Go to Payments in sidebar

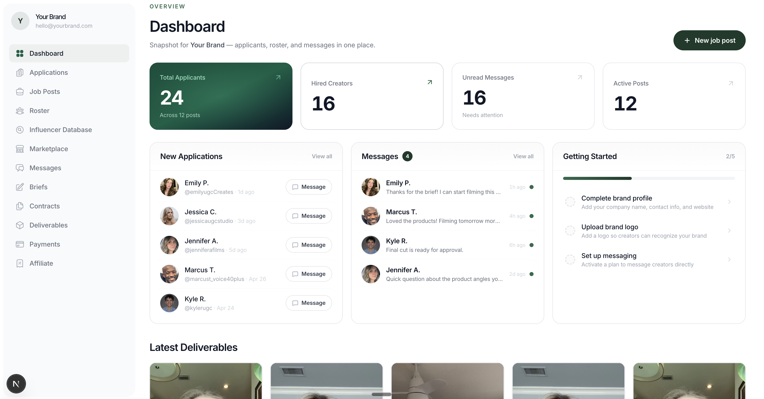(x=69, y=244)
